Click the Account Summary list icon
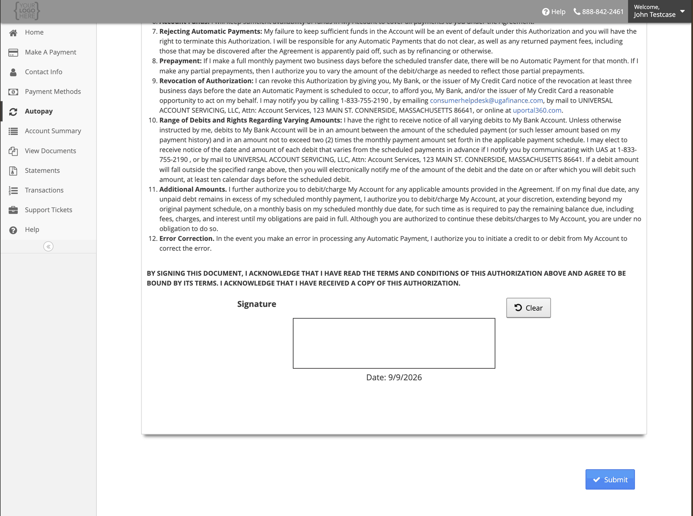This screenshot has width=693, height=516. pos(13,131)
